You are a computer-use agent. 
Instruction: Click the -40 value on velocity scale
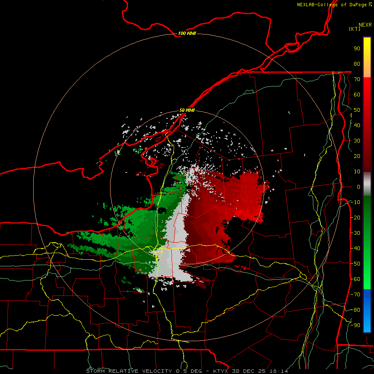(355, 249)
